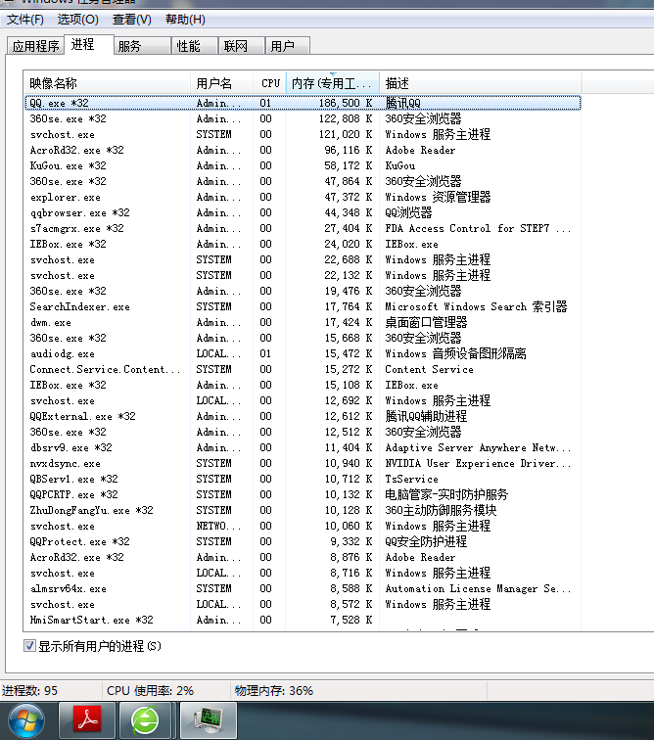The width and height of the screenshot is (654, 740).
Task: Open the 查看(V) menu
Action: coord(132,20)
